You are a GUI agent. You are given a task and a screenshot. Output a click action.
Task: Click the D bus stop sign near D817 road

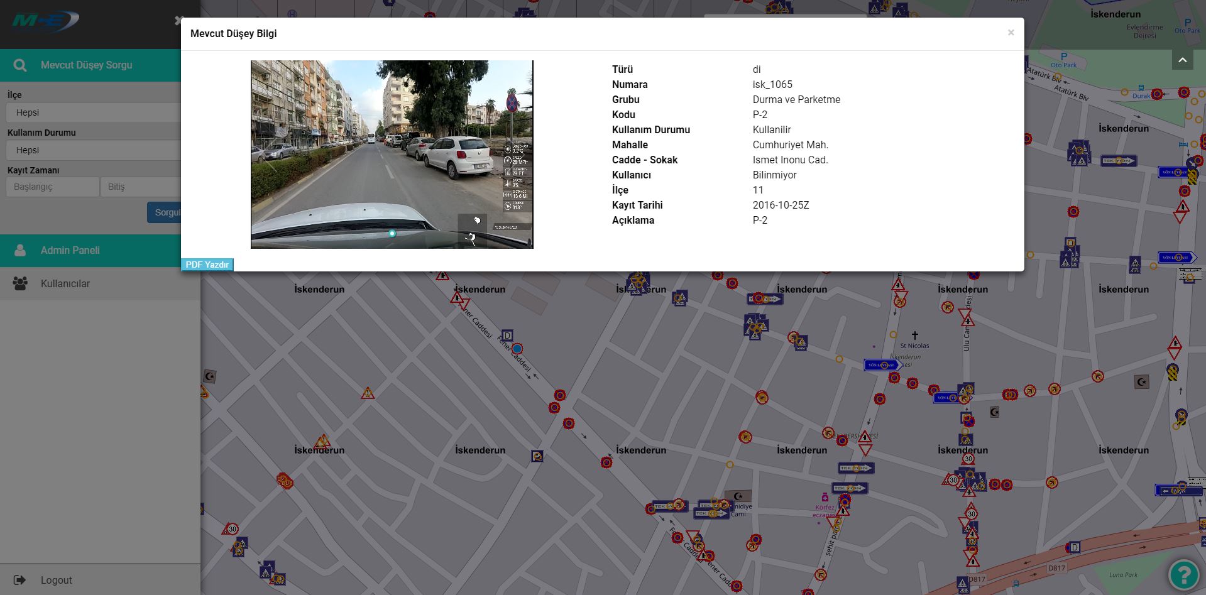(1075, 547)
